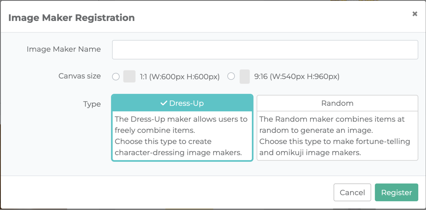Click the 'Type' label
Image resolution: width=426 pixels, height=210 pixels.
point(92,104)
